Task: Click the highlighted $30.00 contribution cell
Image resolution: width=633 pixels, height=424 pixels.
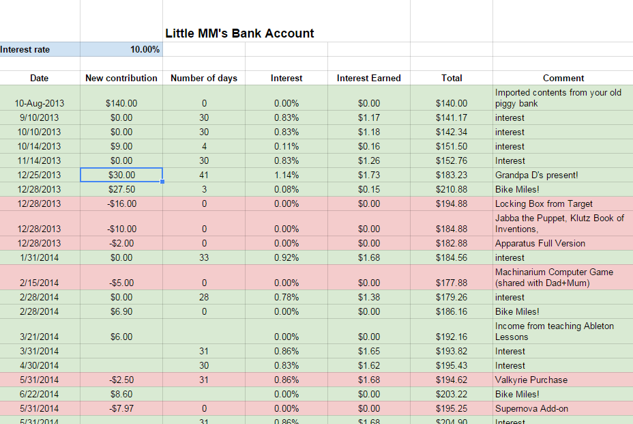Action: [121, 175]
